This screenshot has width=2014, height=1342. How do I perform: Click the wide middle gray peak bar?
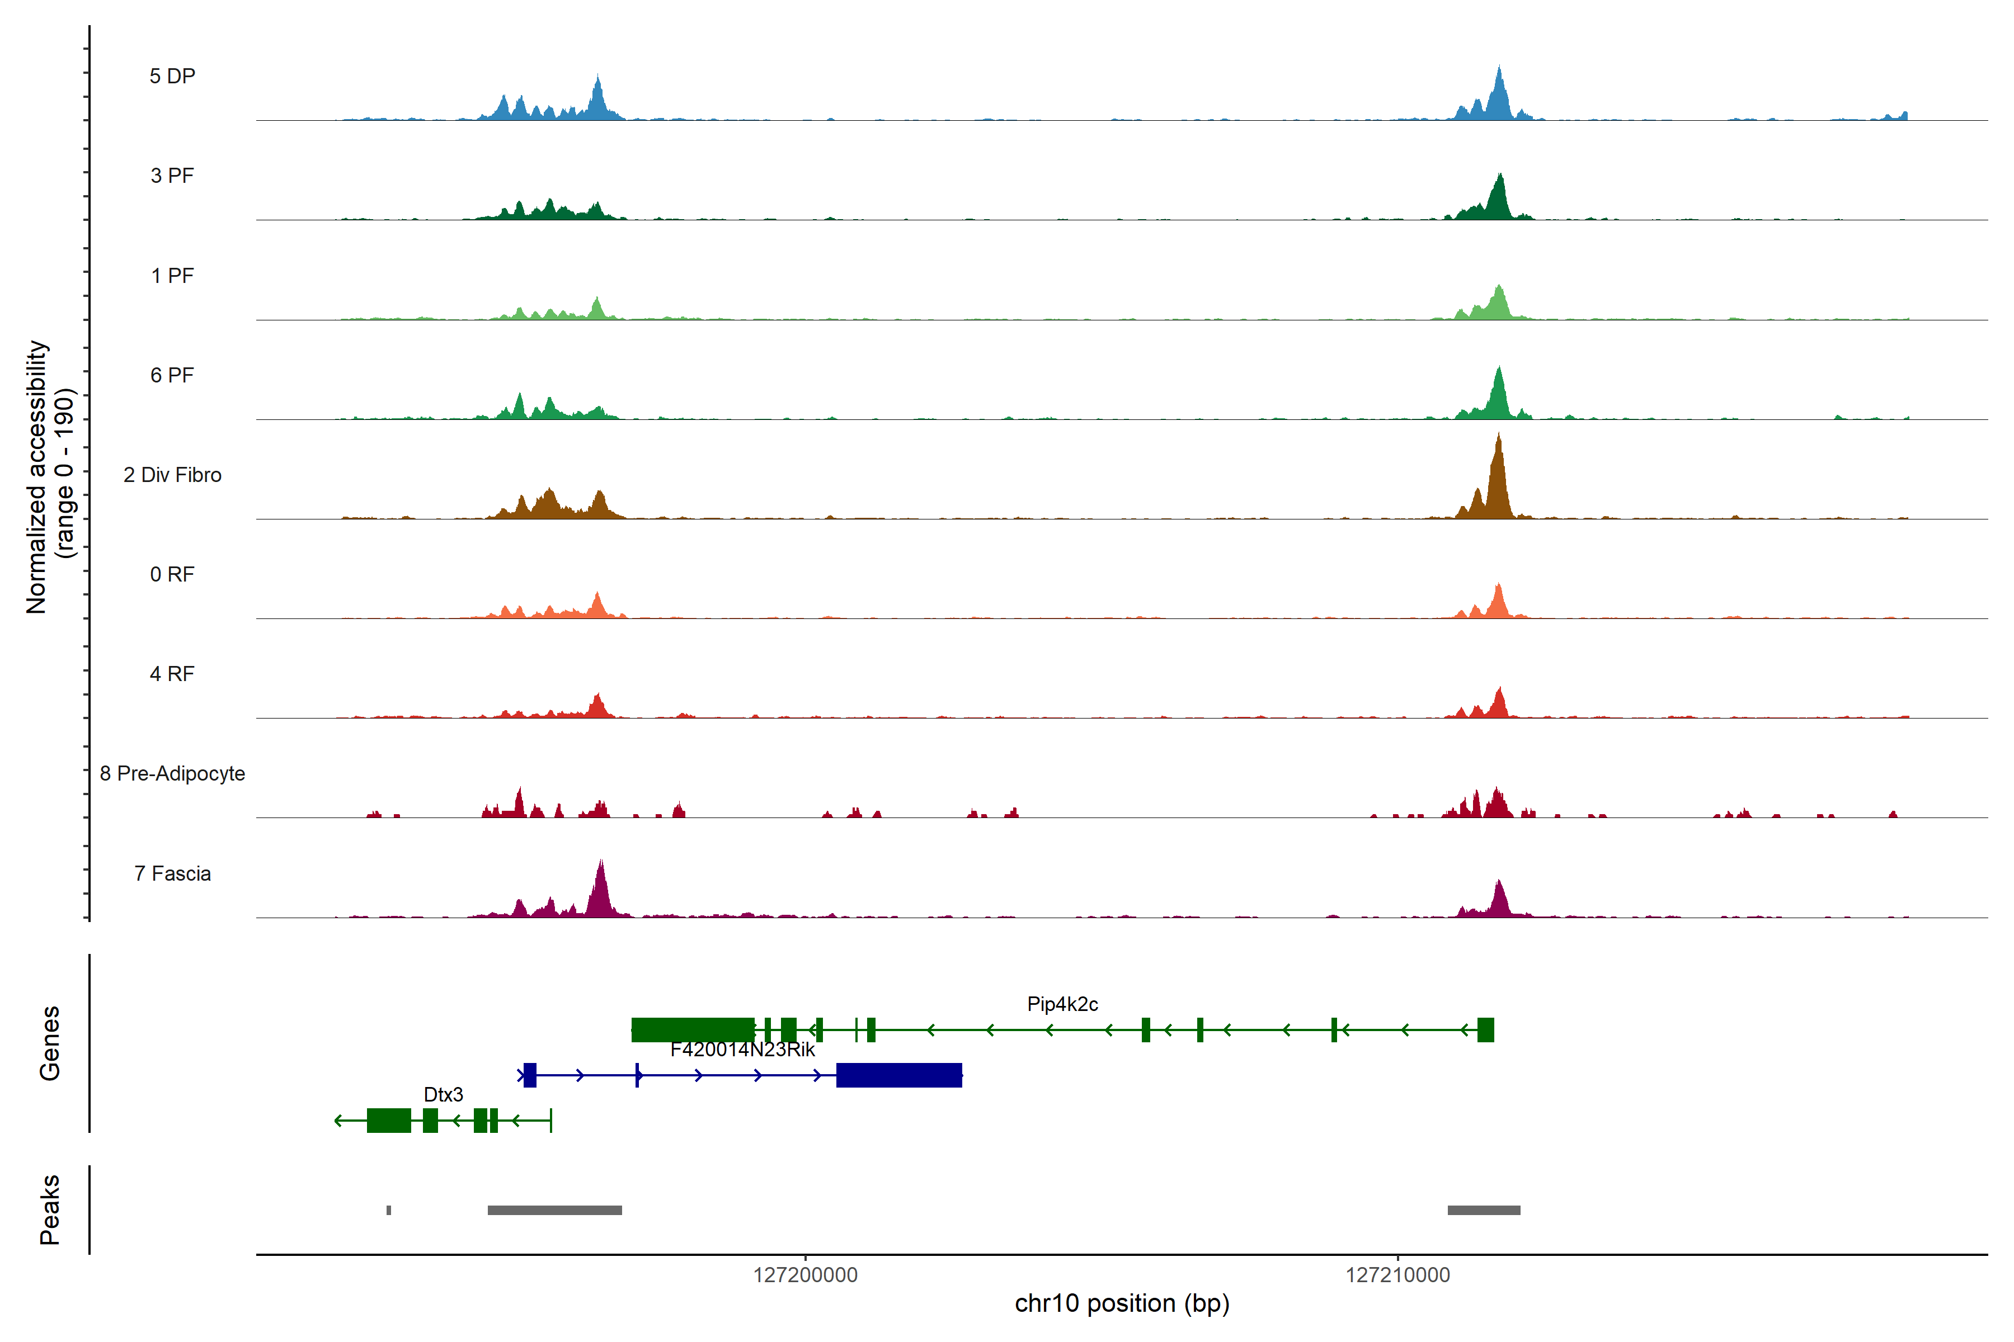click(554, 1210)
